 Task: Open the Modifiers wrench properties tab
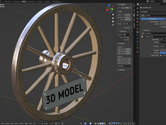pyautogui.click(x=137, y=32)
